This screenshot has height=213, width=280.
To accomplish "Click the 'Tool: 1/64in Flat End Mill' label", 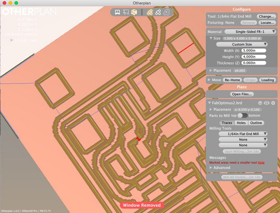I will coord(229,16).
